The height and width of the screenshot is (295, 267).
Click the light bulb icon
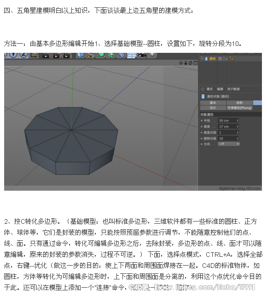[153, 55]
